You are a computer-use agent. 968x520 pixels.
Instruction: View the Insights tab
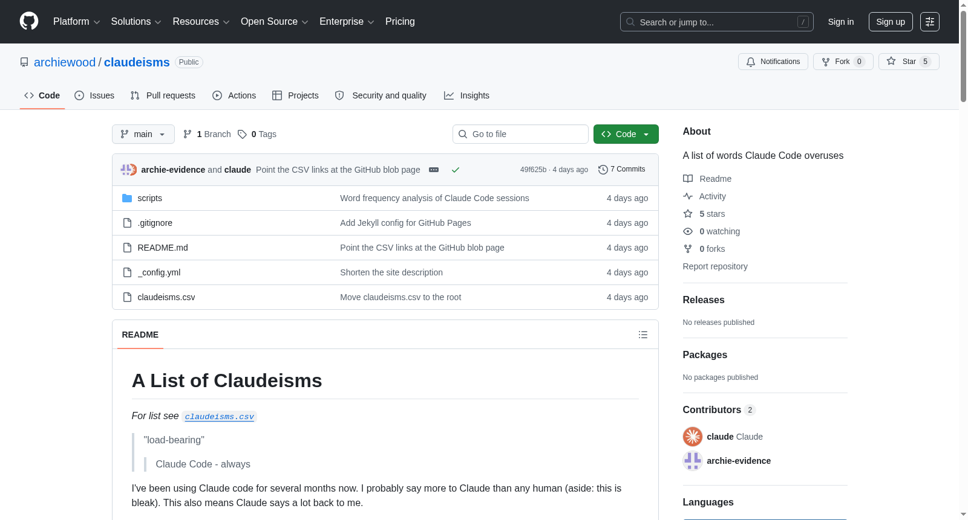pos(466,95)
